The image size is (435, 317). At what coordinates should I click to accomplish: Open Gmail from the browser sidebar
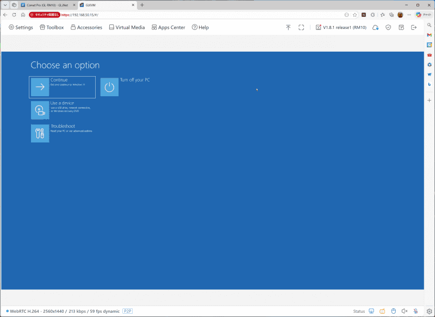(x=429, y=35)
